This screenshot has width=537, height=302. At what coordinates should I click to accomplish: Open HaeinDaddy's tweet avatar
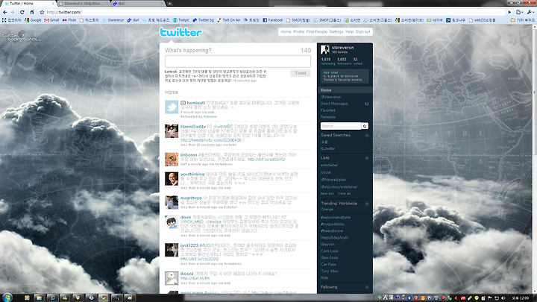pos(172,131)
